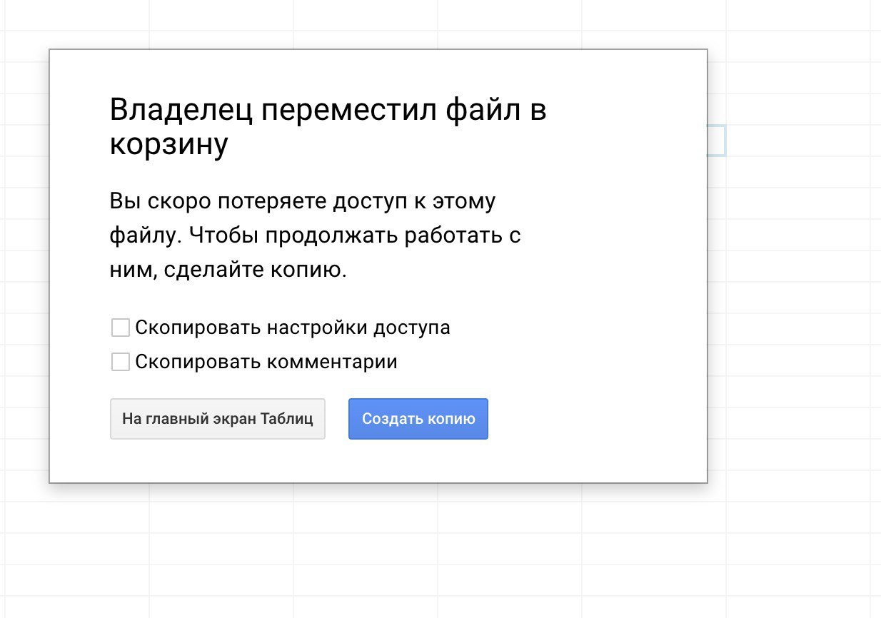Viewport: 881px width, 618px height.
Task: Enable the "Скопировать комментарии" checkbox
Action: (x=121, y=362)
